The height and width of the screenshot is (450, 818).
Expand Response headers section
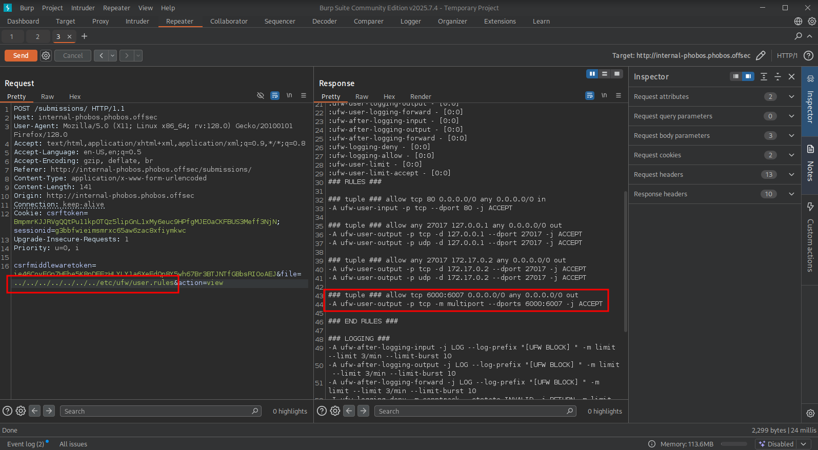pos(791,194)
